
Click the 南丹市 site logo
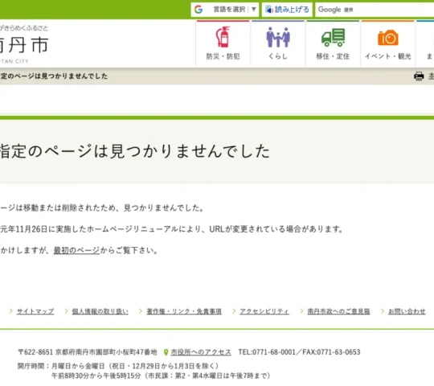(24, 44)
